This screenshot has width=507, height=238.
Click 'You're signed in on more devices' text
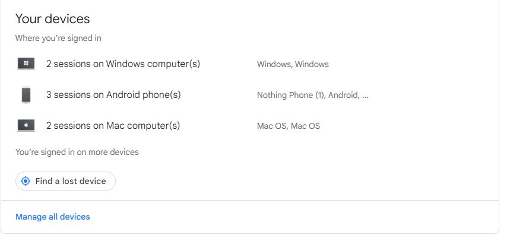pyautogui.click(x=77, y=152)
